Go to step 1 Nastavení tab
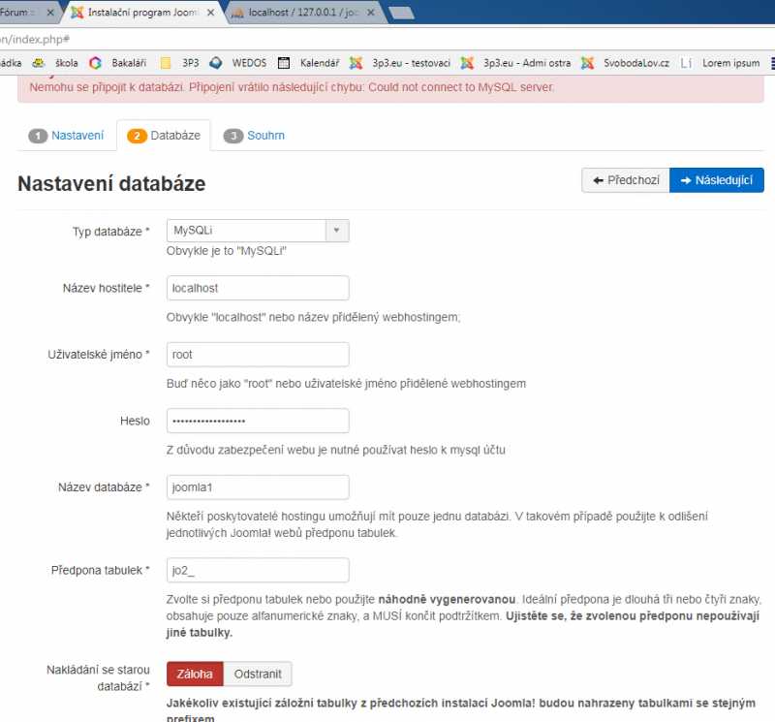Image resolution: width=775 pixels, height=722 pixels. [67, 136]
